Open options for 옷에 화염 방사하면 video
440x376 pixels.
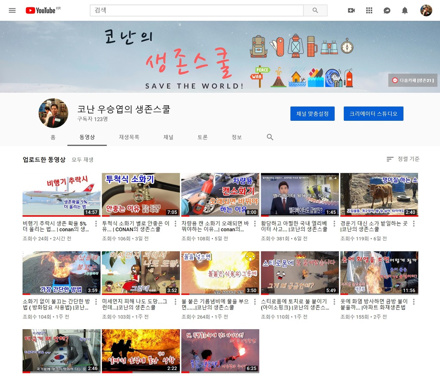[414, 302]
